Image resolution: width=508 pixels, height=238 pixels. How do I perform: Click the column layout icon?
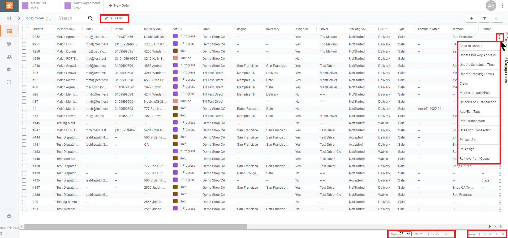(x=497, y=18)
